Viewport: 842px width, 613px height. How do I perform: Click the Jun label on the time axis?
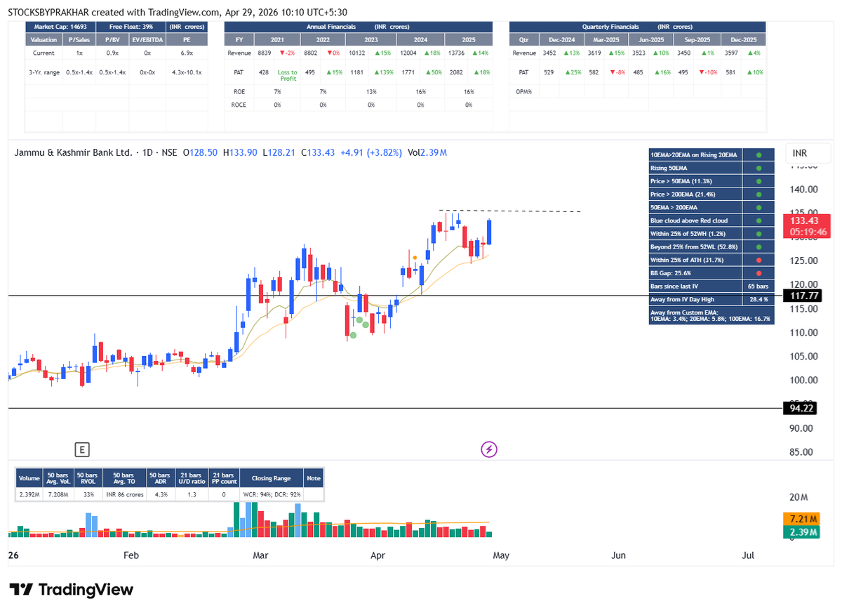coord(618,555)
